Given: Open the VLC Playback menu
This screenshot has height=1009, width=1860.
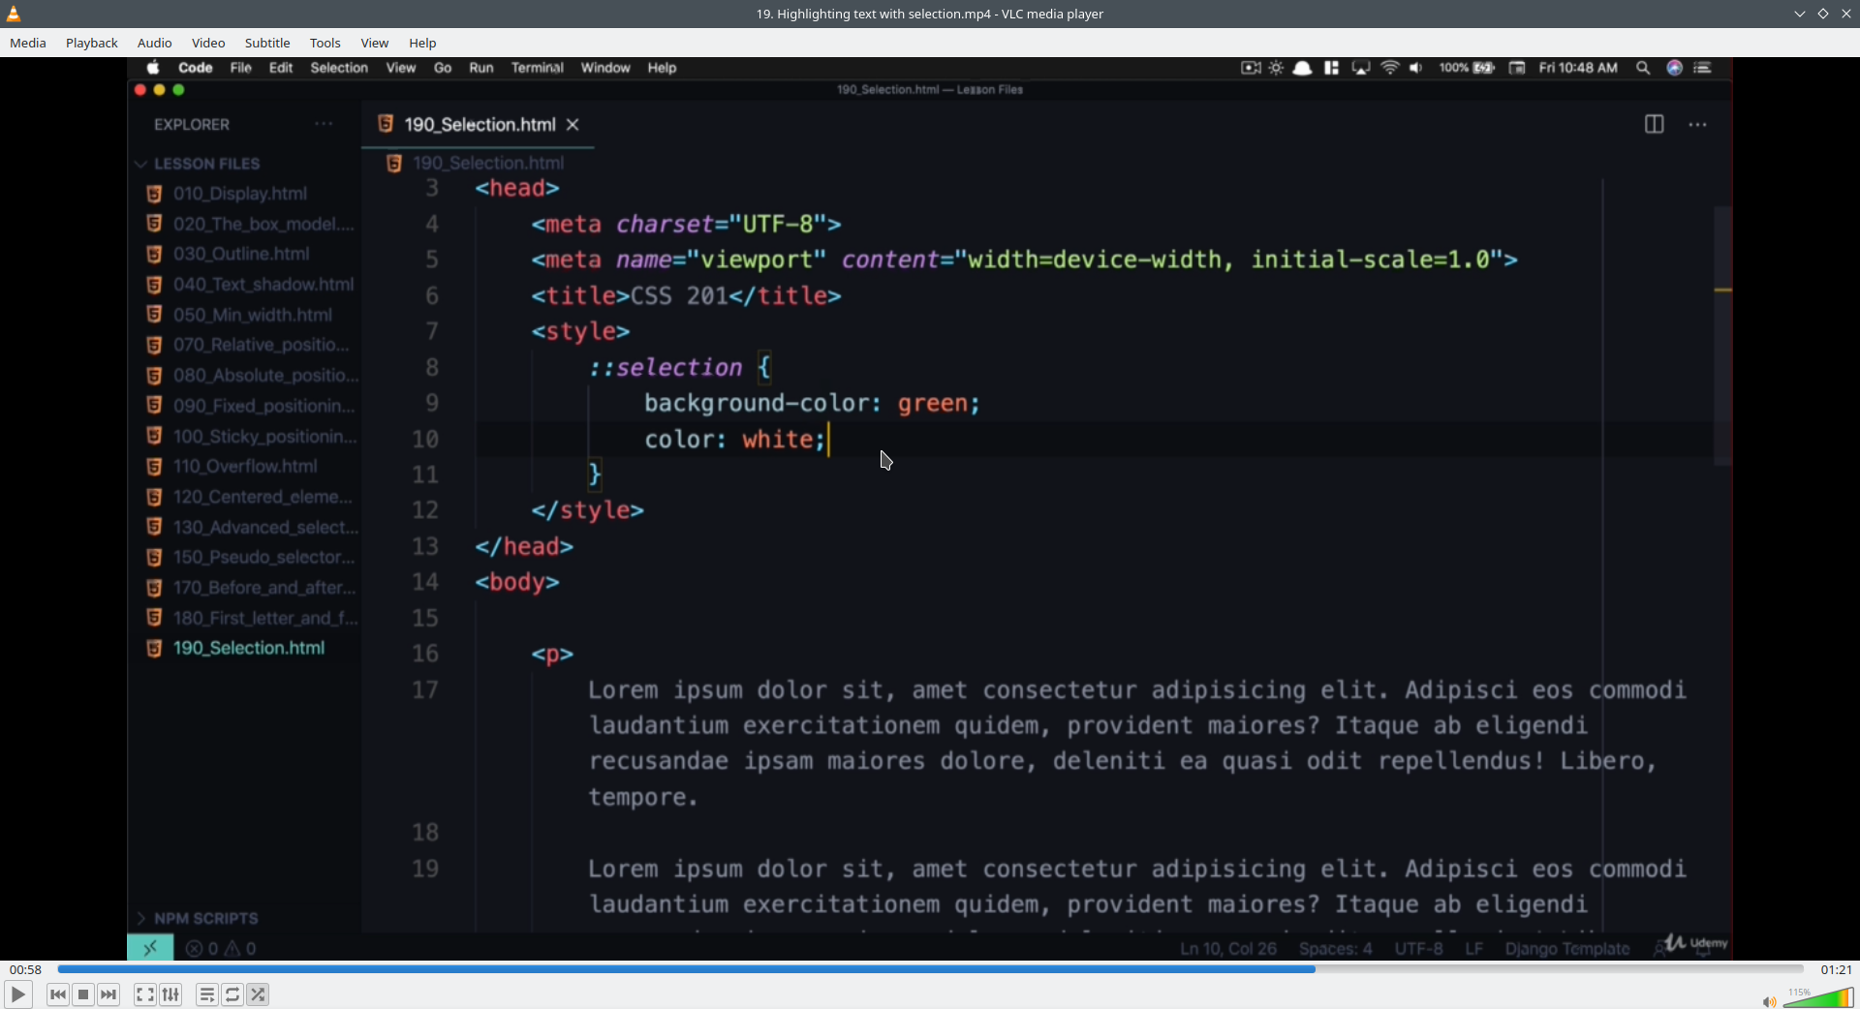Looking at the screenshot, I should [92, 43].
